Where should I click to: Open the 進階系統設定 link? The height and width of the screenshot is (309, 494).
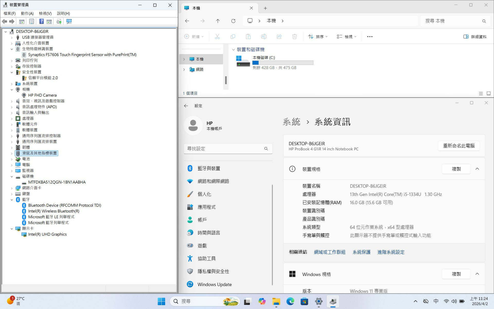391,252
